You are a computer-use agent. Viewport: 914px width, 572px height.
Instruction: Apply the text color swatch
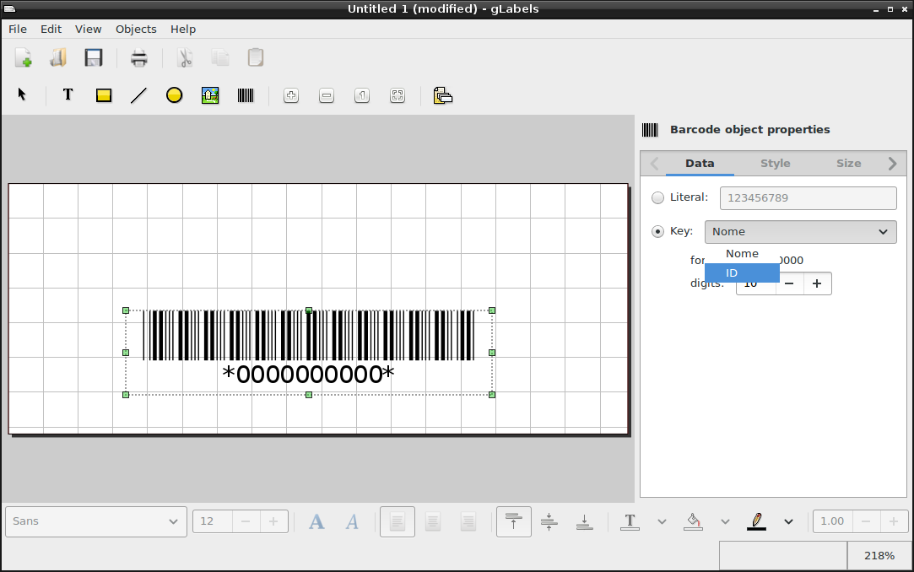(630, 521)
